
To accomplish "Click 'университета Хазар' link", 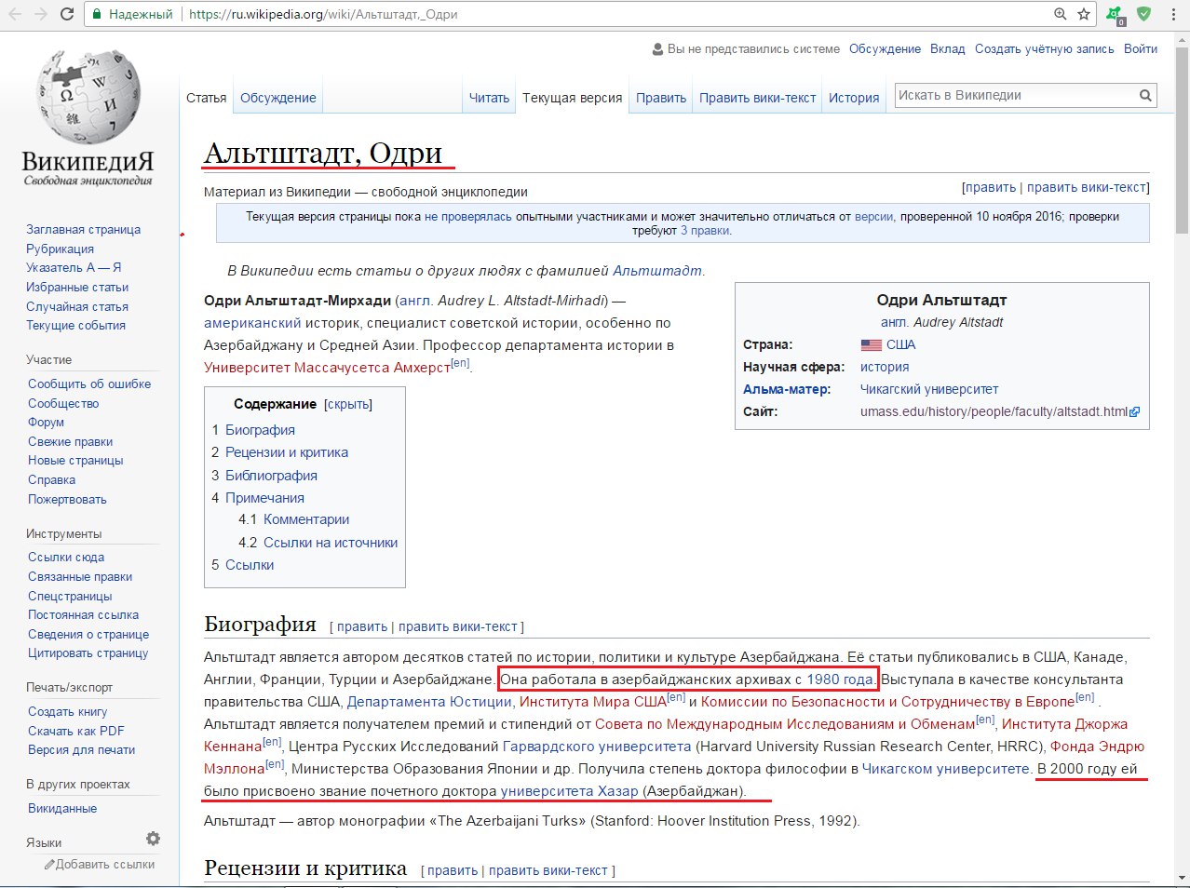I will point(570,791).
